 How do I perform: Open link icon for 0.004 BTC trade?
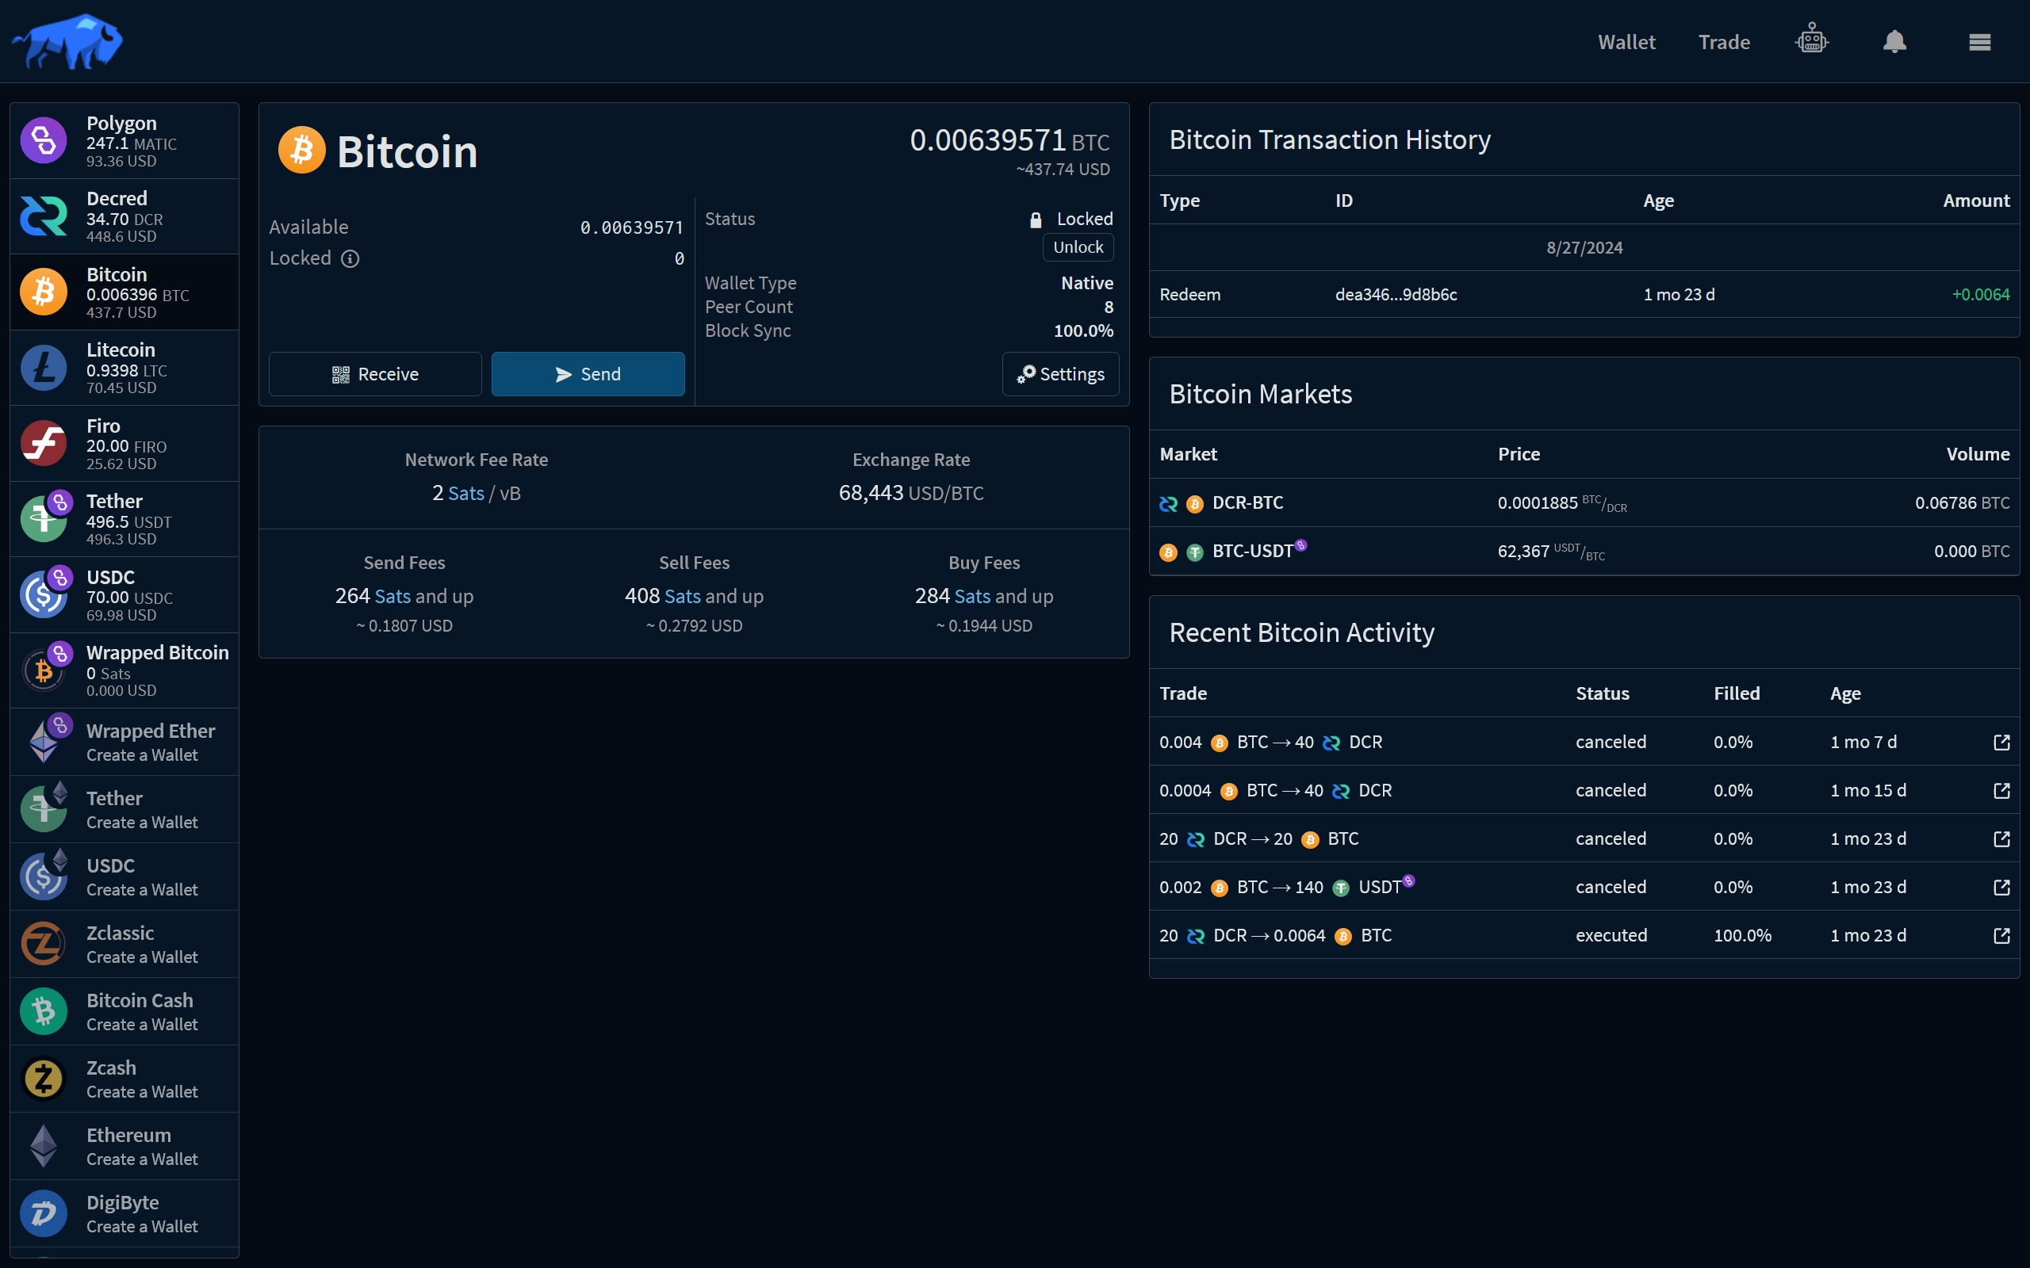click(x=2001, y=743)
